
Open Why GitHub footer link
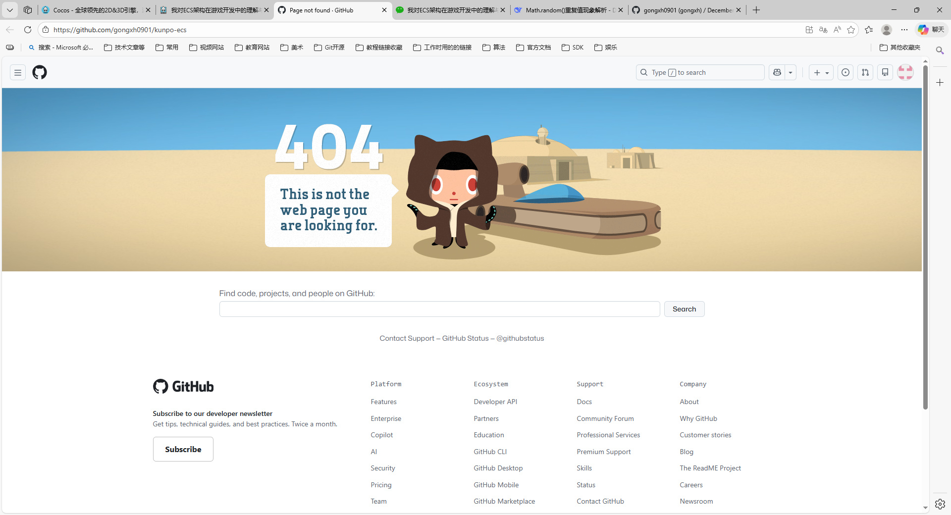698,419
